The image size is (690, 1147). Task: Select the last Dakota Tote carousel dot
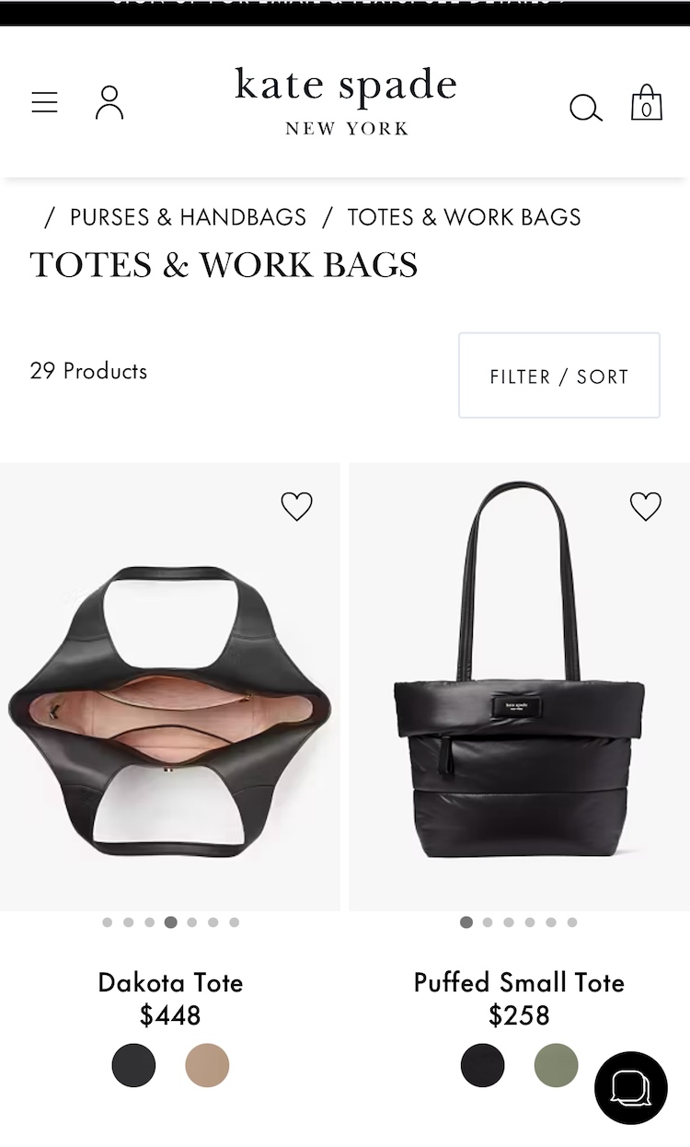235,922
